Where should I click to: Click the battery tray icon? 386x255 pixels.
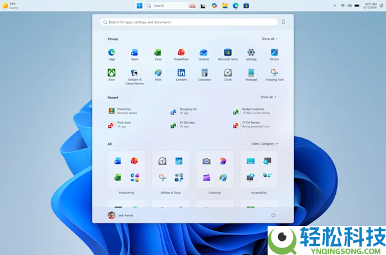click(356, 6)
